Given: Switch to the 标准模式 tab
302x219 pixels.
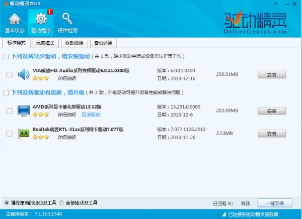Looking at the screenshot, I should (x=17, y=43).
